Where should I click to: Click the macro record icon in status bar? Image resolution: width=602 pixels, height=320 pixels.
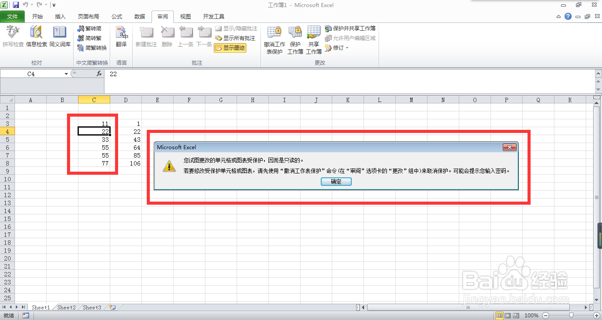[26, 315]
